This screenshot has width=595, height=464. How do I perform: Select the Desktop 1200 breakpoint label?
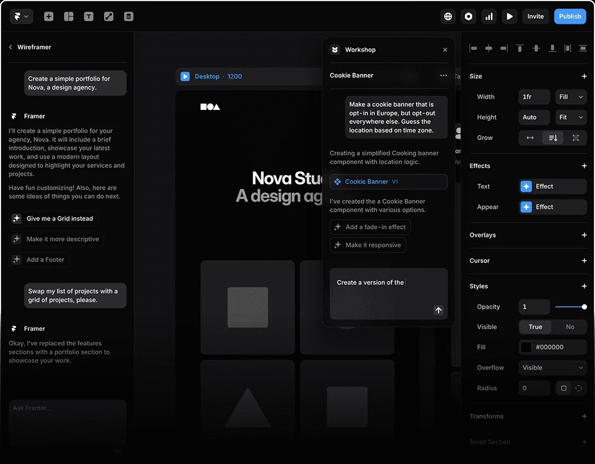[218, 76]
